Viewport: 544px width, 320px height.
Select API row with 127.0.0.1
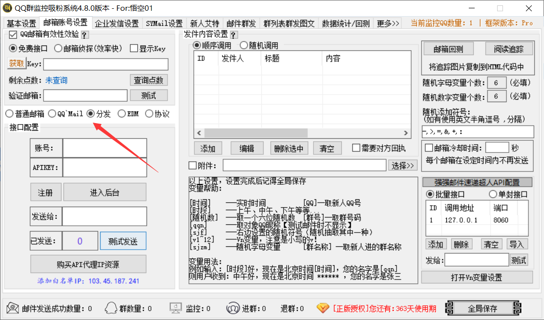click(477, 220)
